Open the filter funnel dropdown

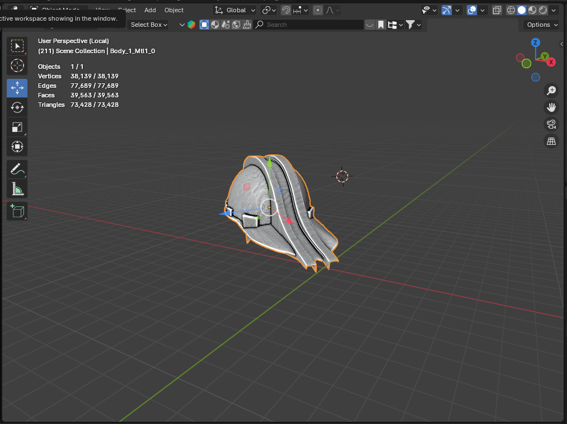(x=413, y=25)
